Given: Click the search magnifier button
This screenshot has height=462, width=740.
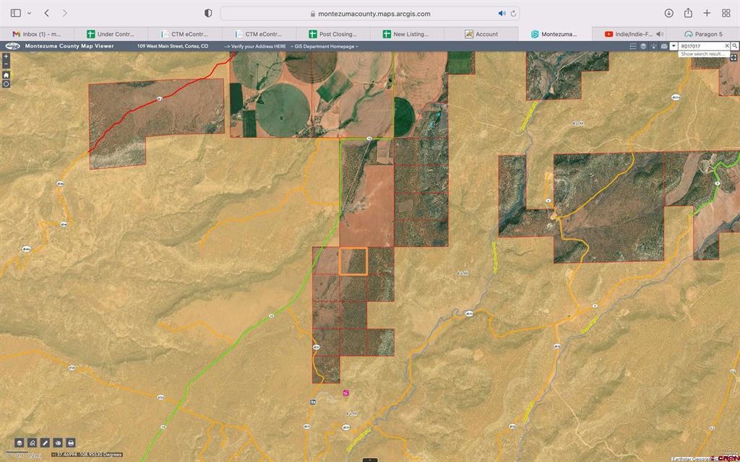Looking at the screenshot, I should tap(735, 46).
